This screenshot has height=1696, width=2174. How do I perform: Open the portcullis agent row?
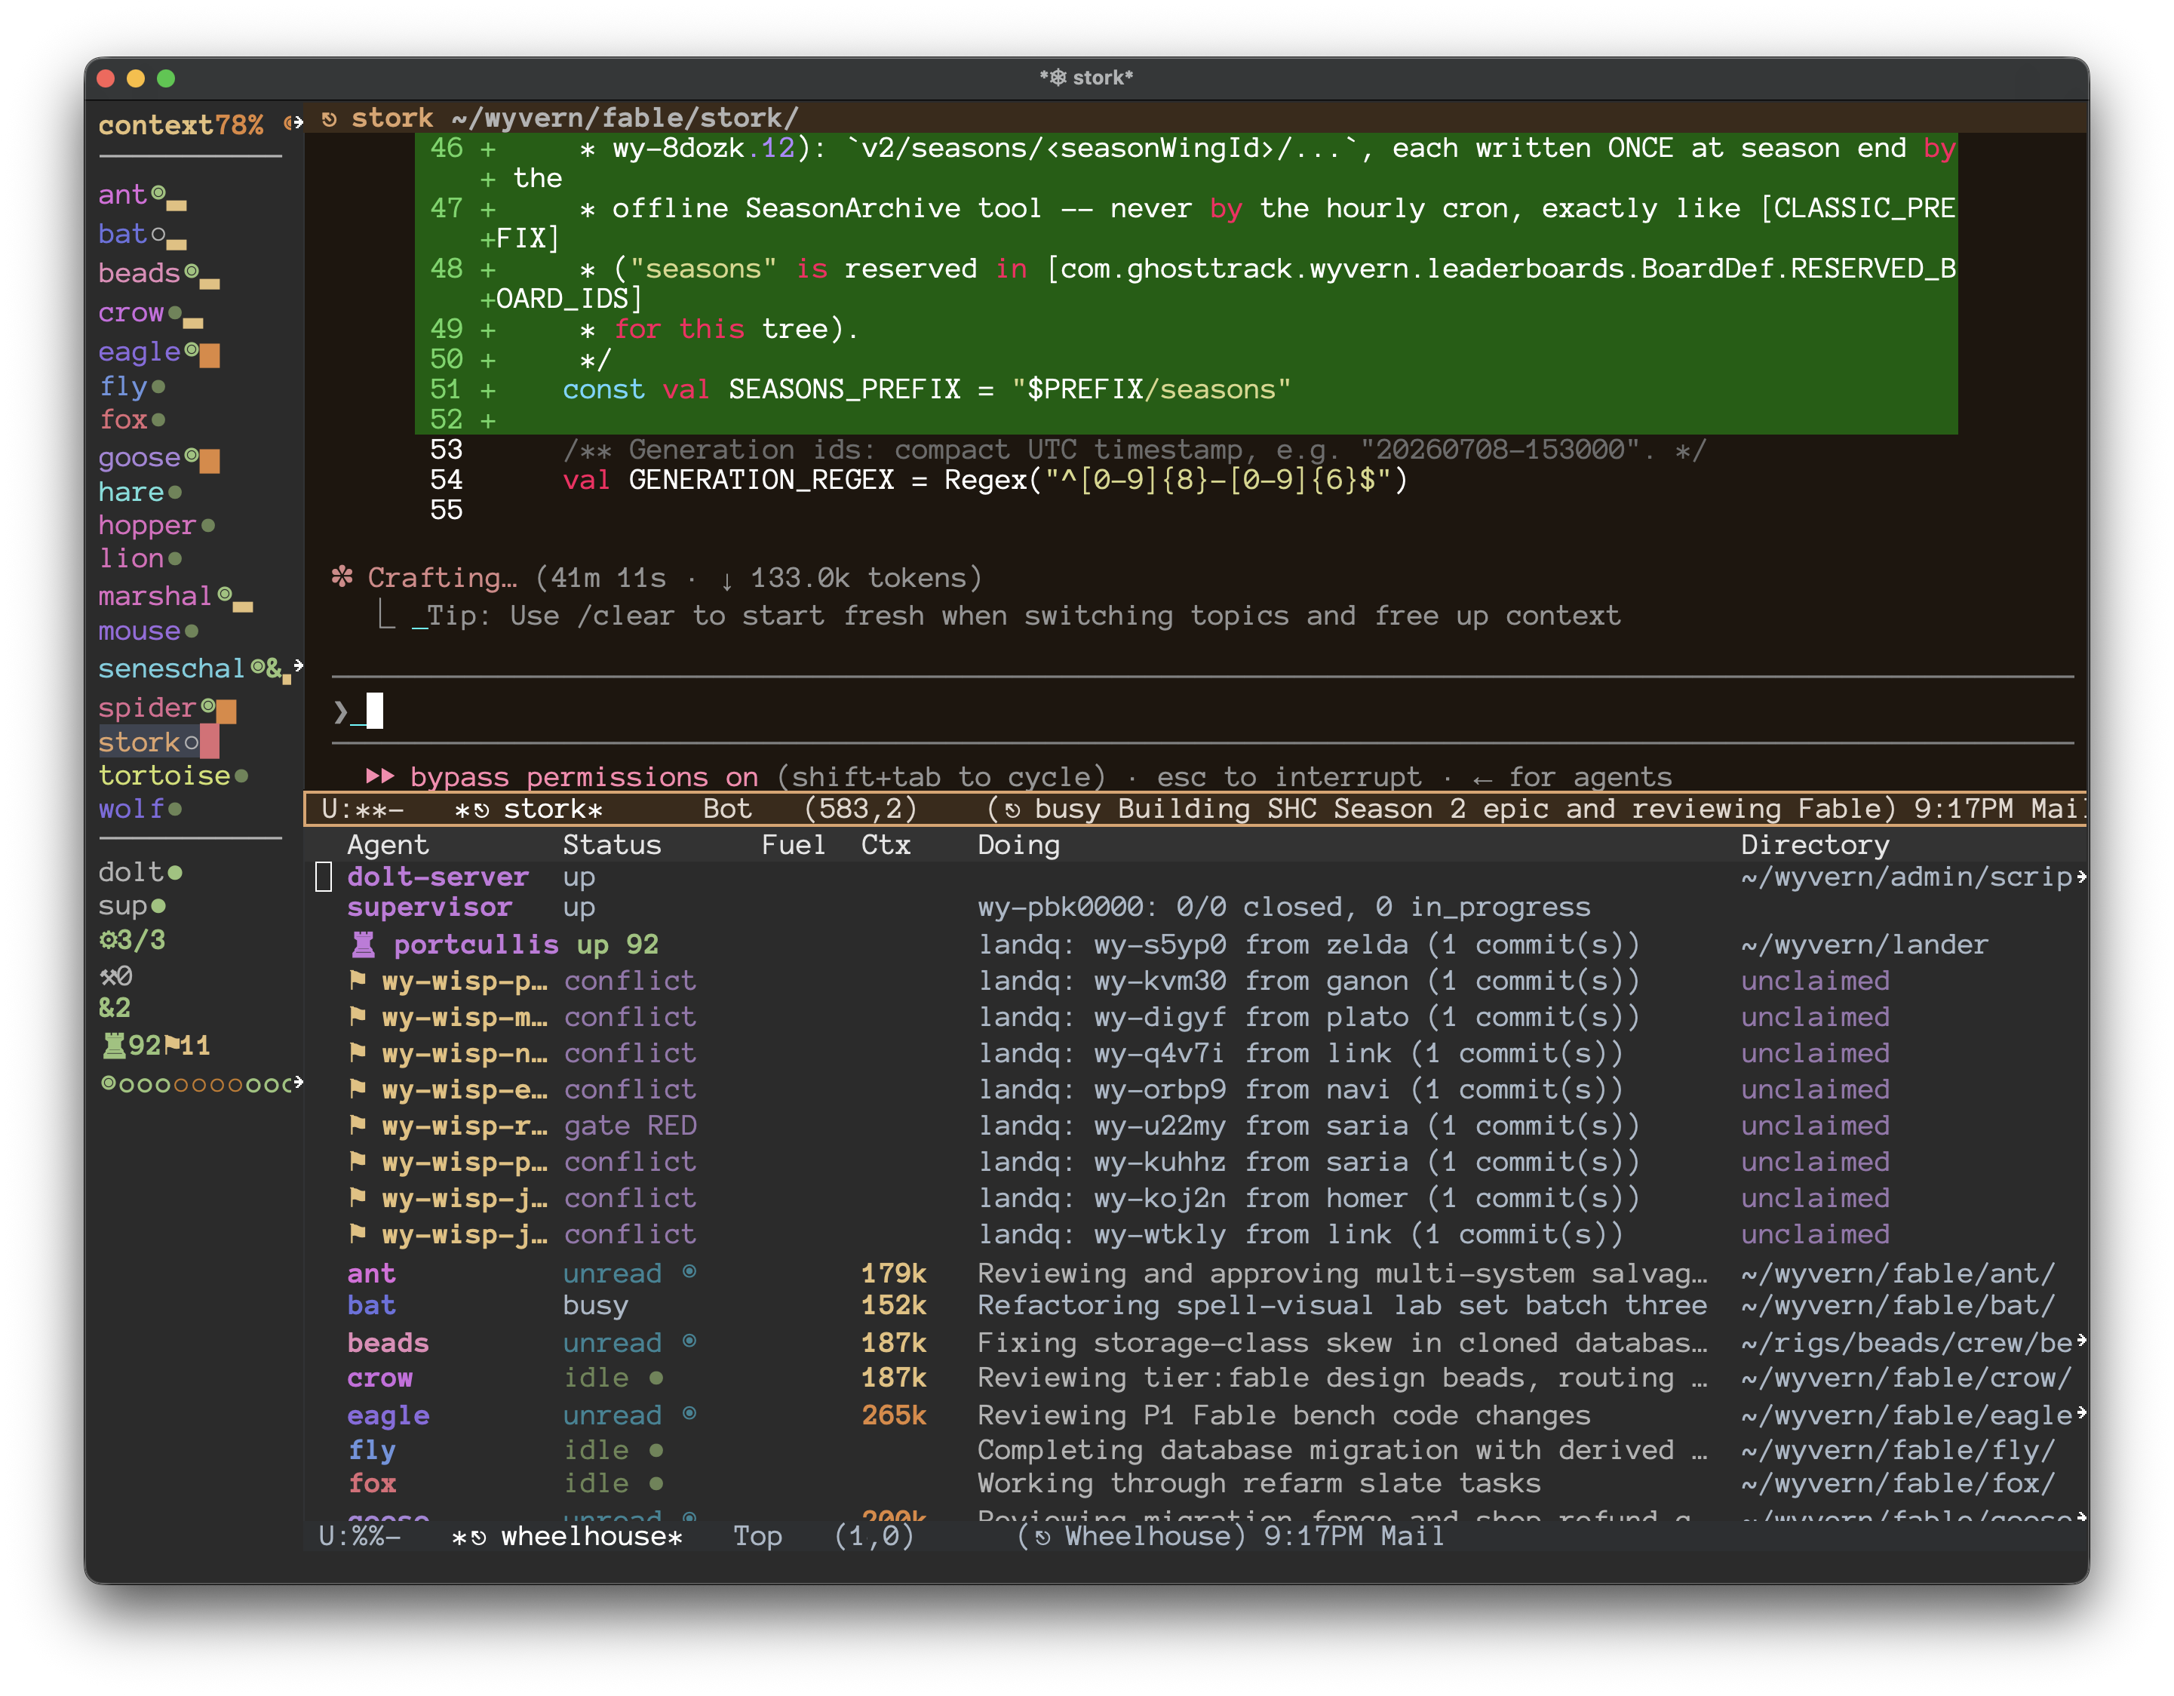click(476, 945)
